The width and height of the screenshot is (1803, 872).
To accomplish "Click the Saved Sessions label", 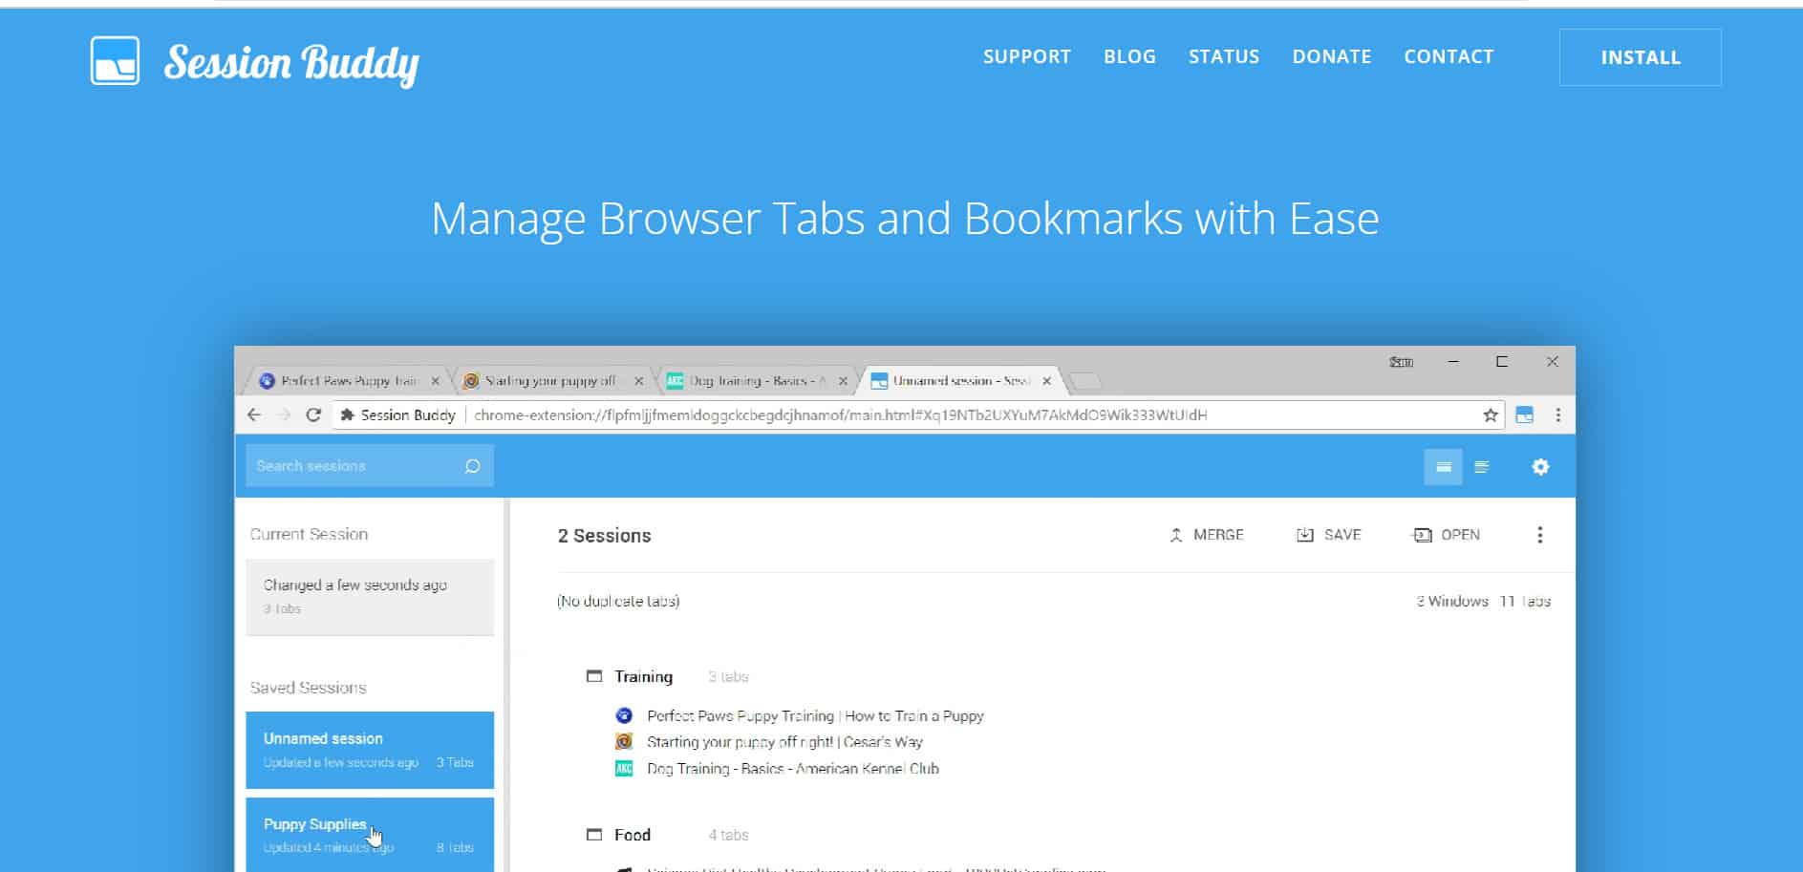I will (308, 688).
